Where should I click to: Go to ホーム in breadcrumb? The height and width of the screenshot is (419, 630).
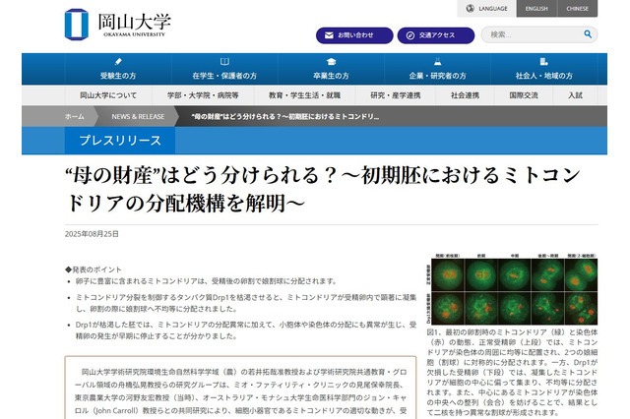tap(75, 117)
